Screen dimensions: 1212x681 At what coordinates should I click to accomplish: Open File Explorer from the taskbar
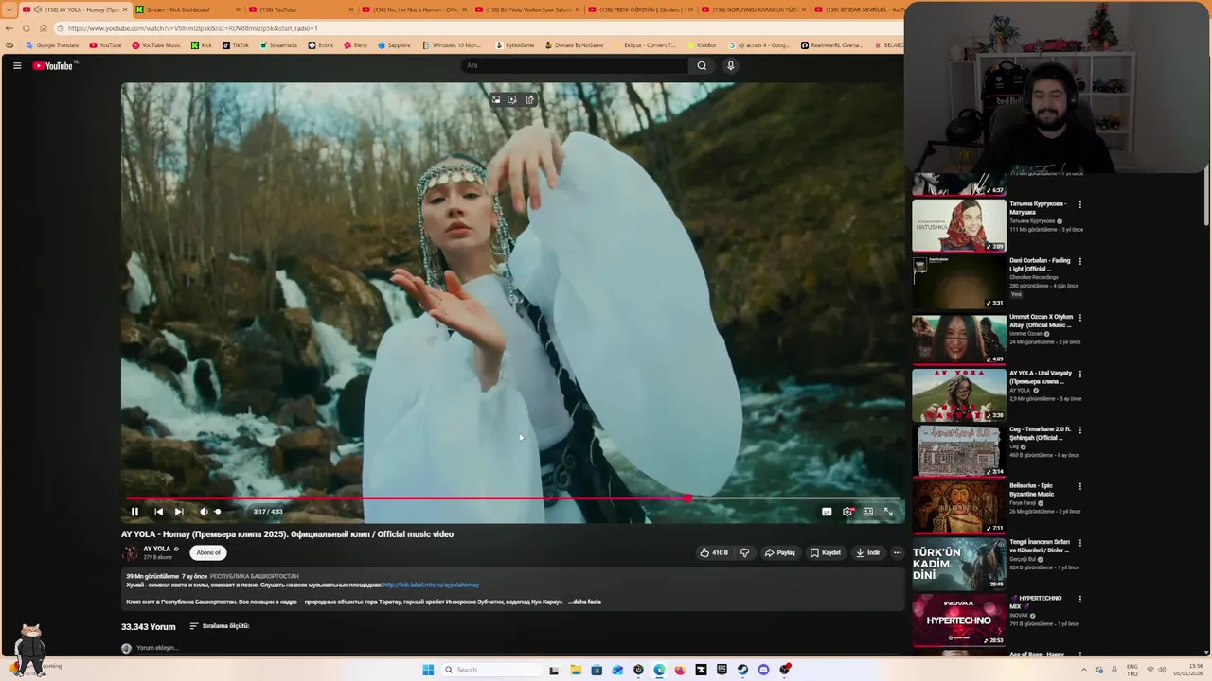click(576, 670)
